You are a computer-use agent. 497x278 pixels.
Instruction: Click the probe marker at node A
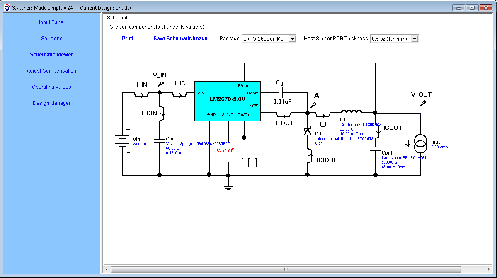pos(313,105)
